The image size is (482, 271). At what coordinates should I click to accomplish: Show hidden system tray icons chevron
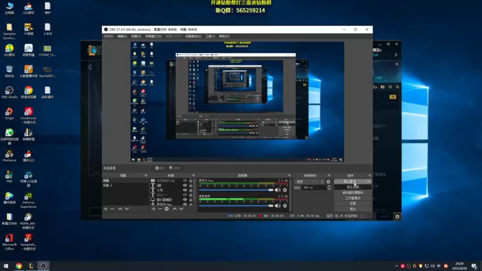[x=396, y=266]
